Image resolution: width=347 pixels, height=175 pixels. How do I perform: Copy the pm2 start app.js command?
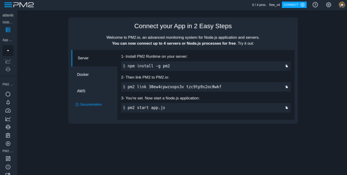[x=286, y=108]
